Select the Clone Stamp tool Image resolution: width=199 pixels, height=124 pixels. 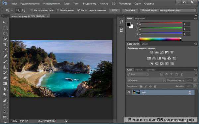pos(5,67)
